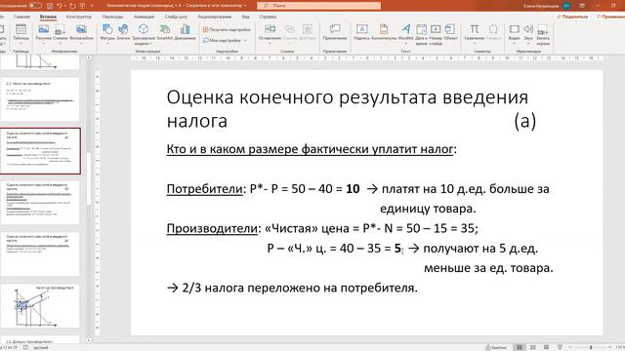Click the zoom-in plus button
Viewport: 625px width, 351px height.
coord(610,347)
